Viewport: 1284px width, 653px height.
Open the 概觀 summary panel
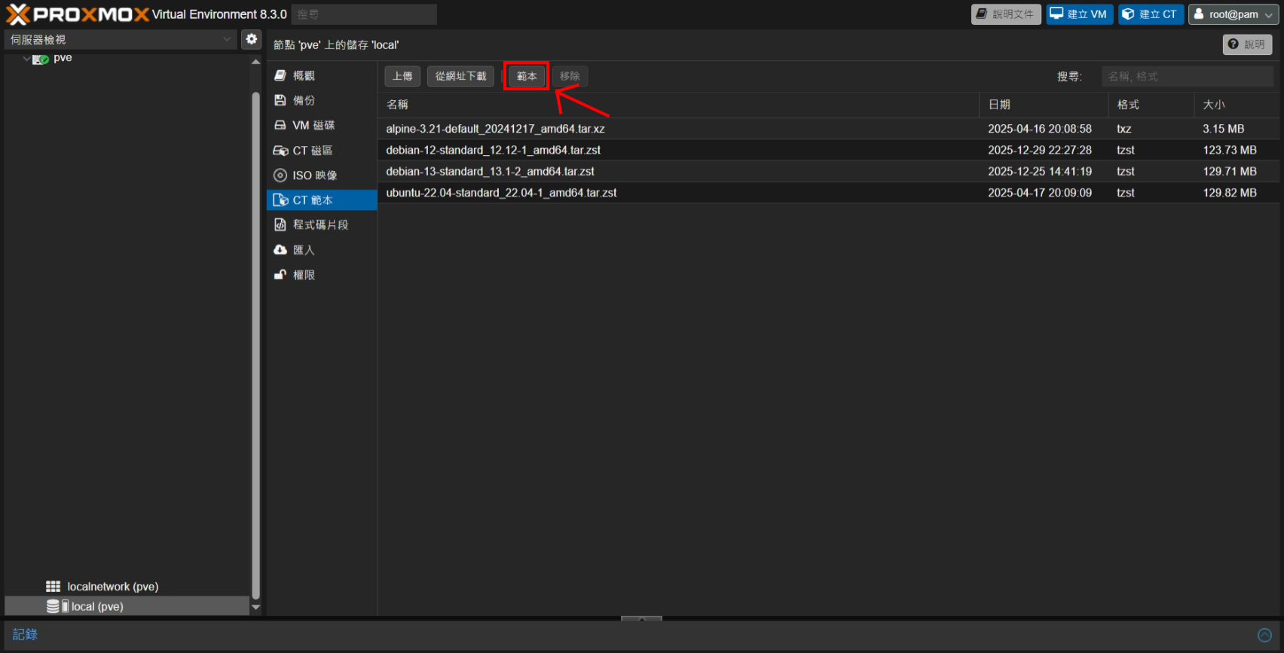[304, 75]
